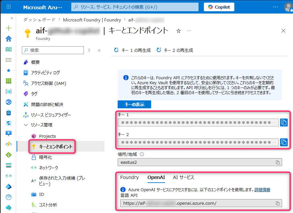Click the キーの表示 button

click(x=134, y=104)
